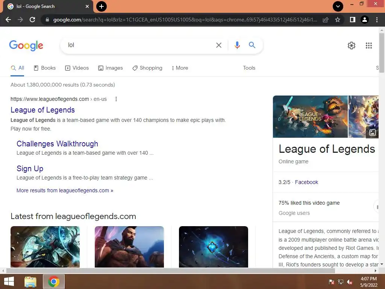385x289 pixels.
Task: Open File Explorer from taskbar
Action: pos(30,281)
